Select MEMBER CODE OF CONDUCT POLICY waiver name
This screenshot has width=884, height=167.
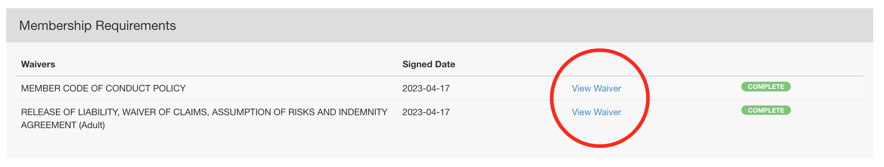tap(103, 88)
